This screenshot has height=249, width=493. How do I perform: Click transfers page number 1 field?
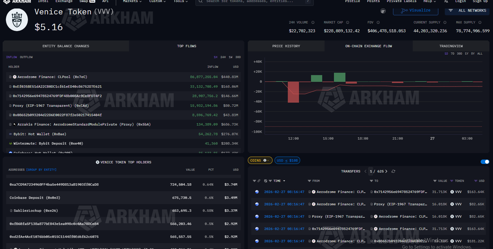(371, 171)
